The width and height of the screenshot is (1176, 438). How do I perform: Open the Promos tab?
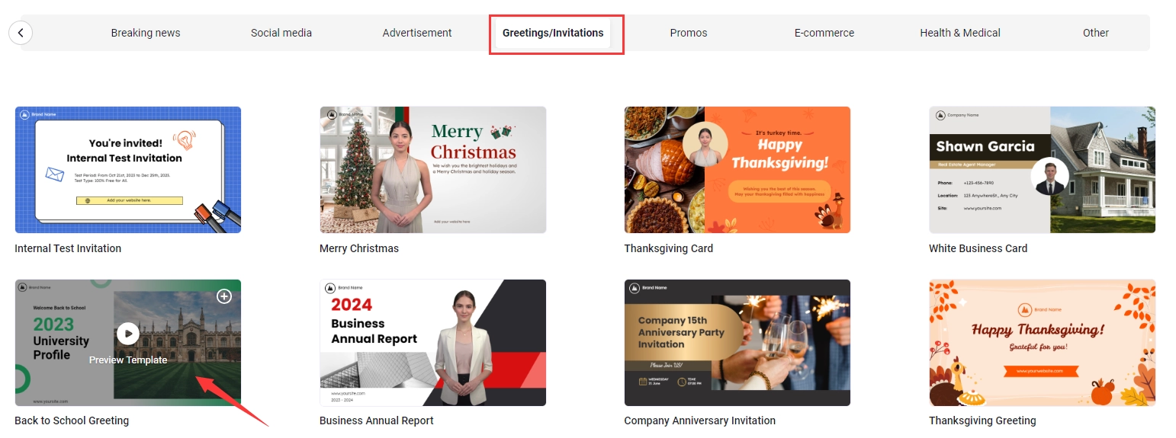pyautogui.click(x=689, y=33)
